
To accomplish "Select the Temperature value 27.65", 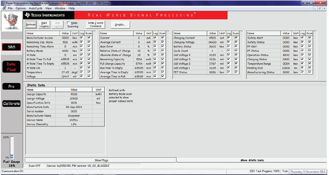I will [65, 72].
